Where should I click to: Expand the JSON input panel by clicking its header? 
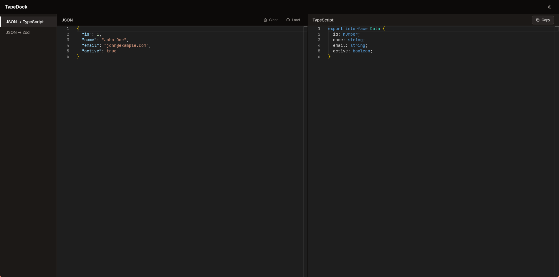click(x=67, y=20)
